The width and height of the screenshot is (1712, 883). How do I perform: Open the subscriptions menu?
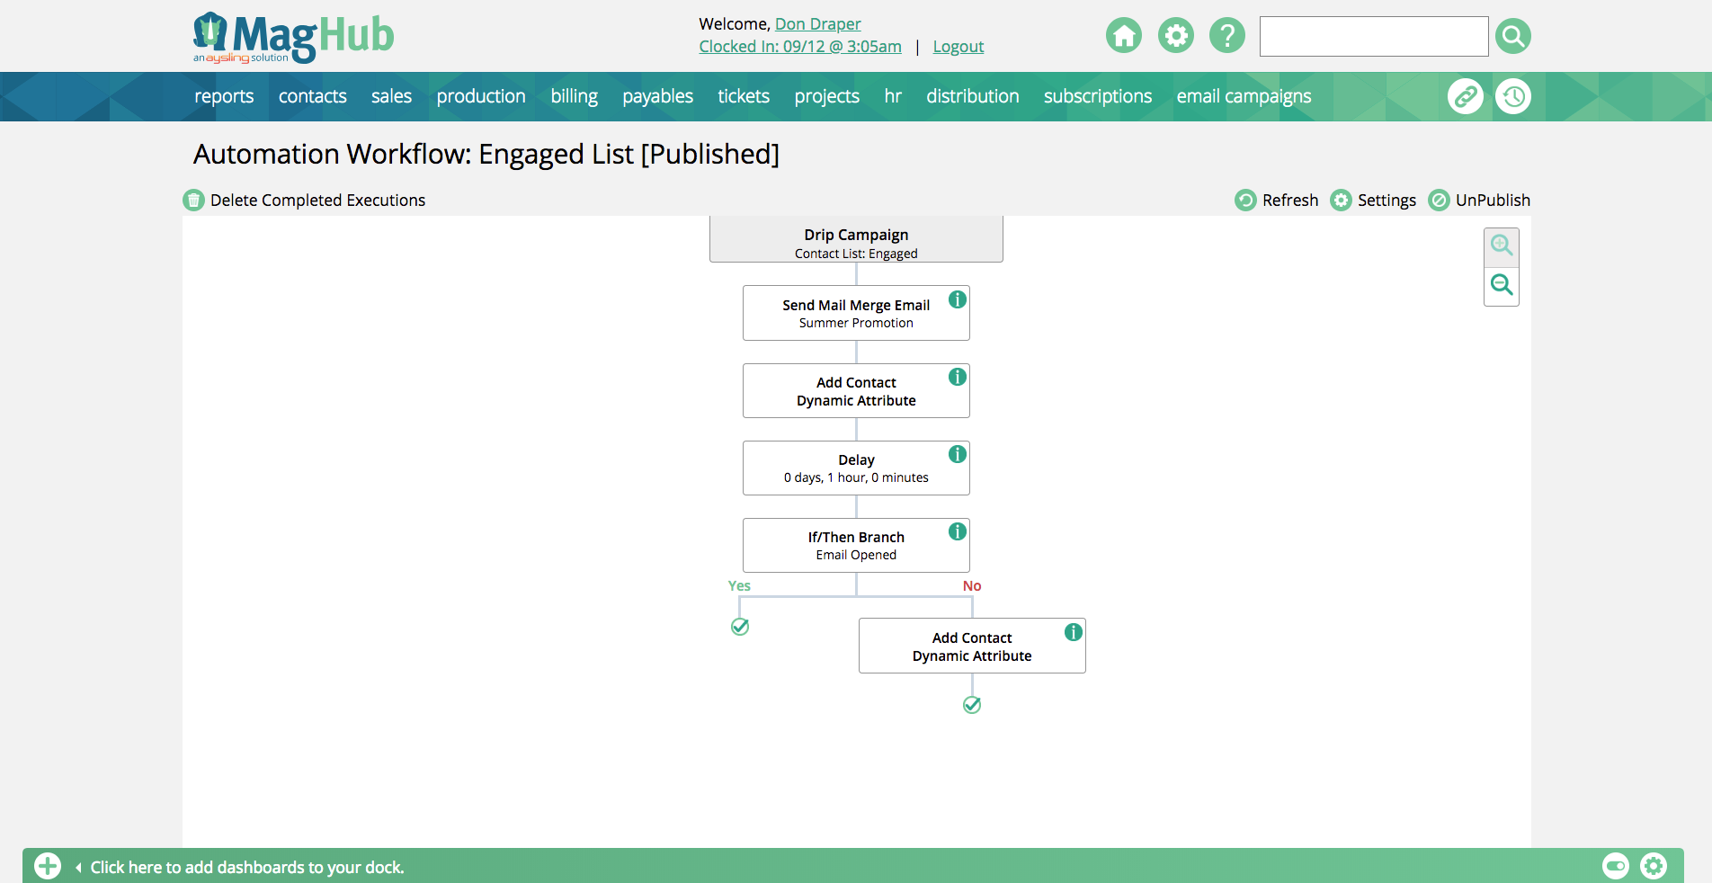tap(1098, 96)
